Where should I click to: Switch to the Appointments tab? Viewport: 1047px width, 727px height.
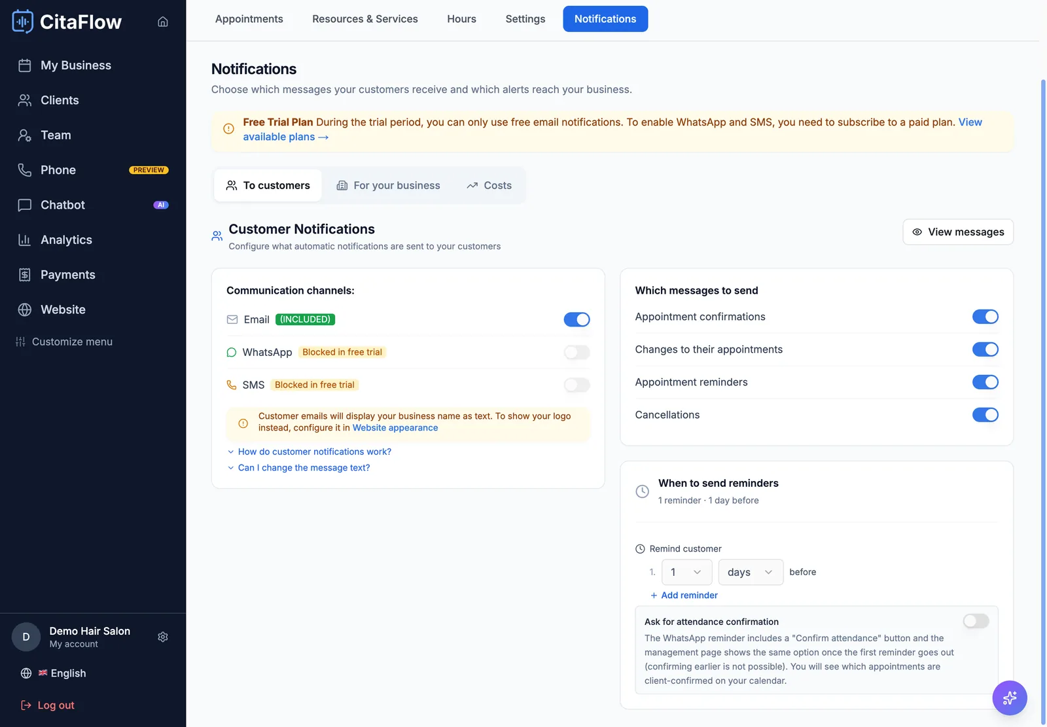pyautogui.click(x=249, y=19)
